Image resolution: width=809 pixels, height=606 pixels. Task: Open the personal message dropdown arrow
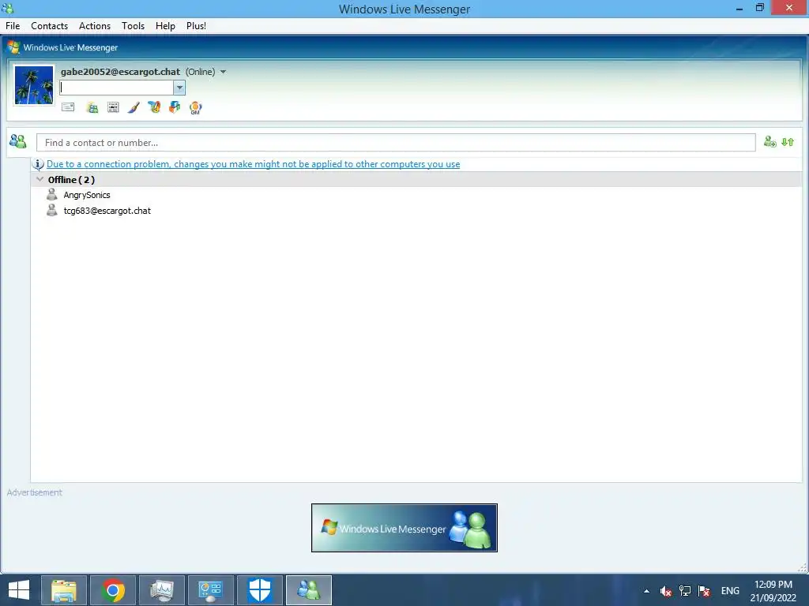(179, 88)
